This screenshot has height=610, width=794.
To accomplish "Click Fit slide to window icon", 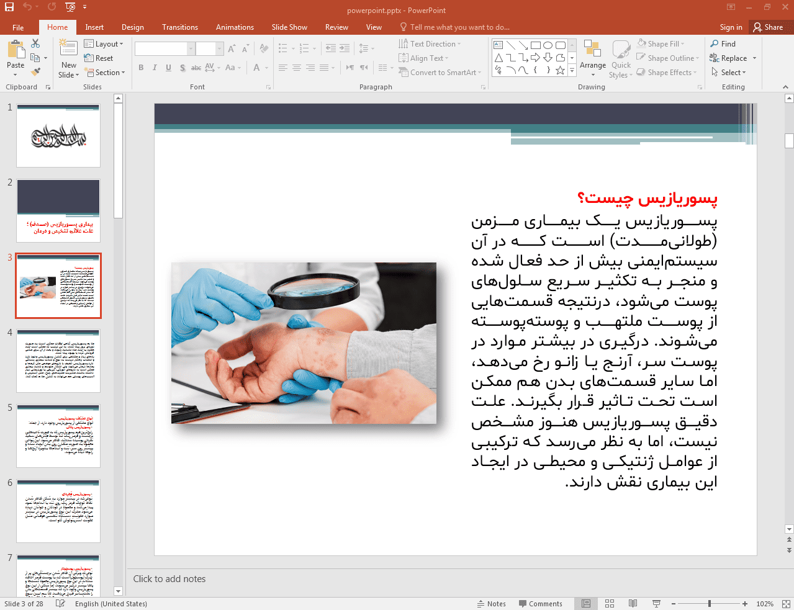I will coord(786,604).
